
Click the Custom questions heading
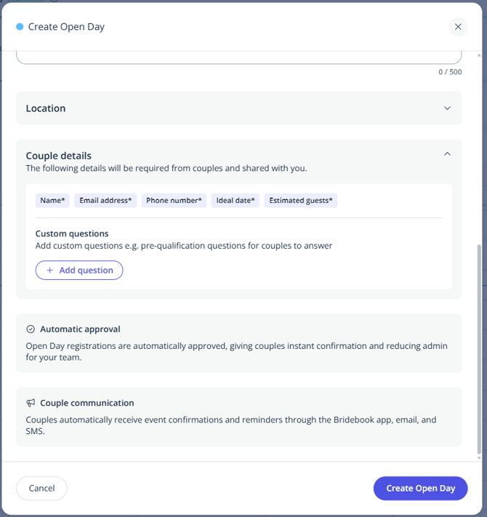(72, 233)
